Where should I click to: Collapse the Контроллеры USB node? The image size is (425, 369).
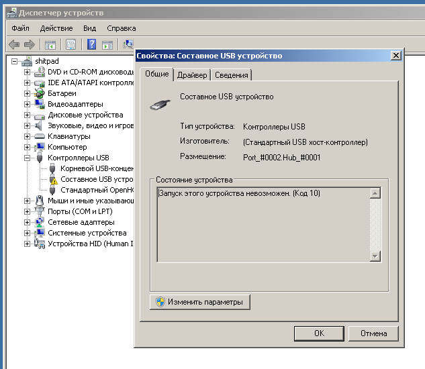click(28, 158)
